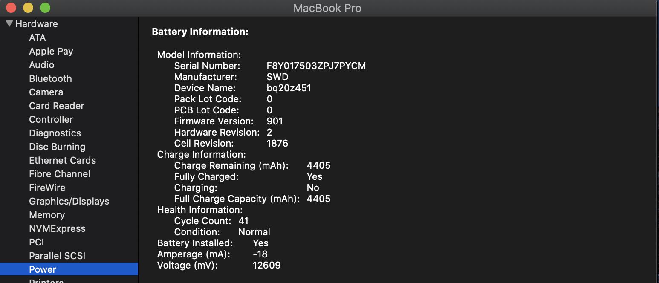Select Controller in the sidebar
Image resolution: width=659 pixels, height=283 pixels.
(51, 119)
